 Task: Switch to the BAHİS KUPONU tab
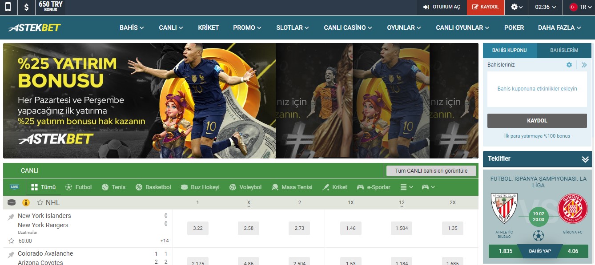[510, 50]
